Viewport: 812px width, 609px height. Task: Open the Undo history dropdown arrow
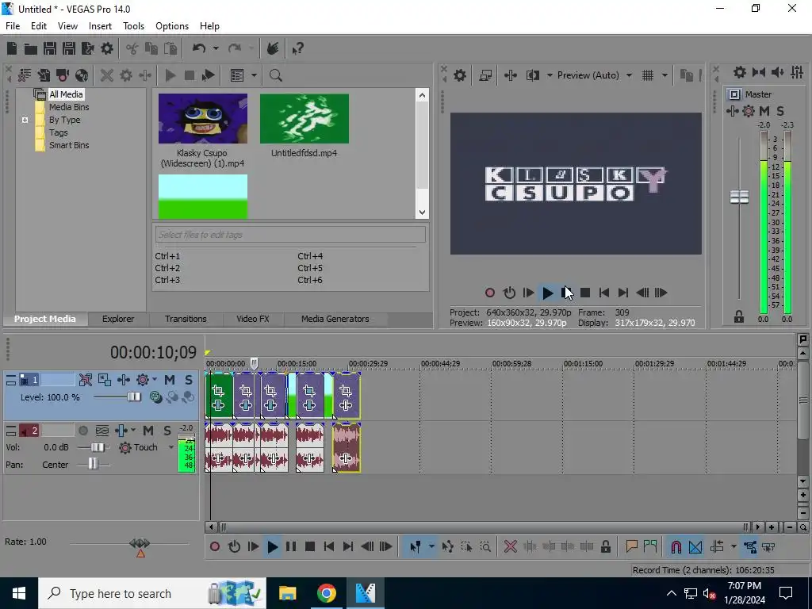216,48
